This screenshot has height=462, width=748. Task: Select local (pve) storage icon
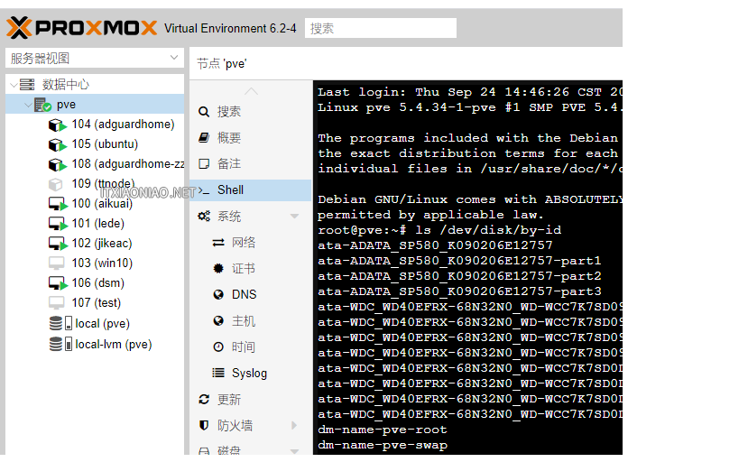[60, 324]
